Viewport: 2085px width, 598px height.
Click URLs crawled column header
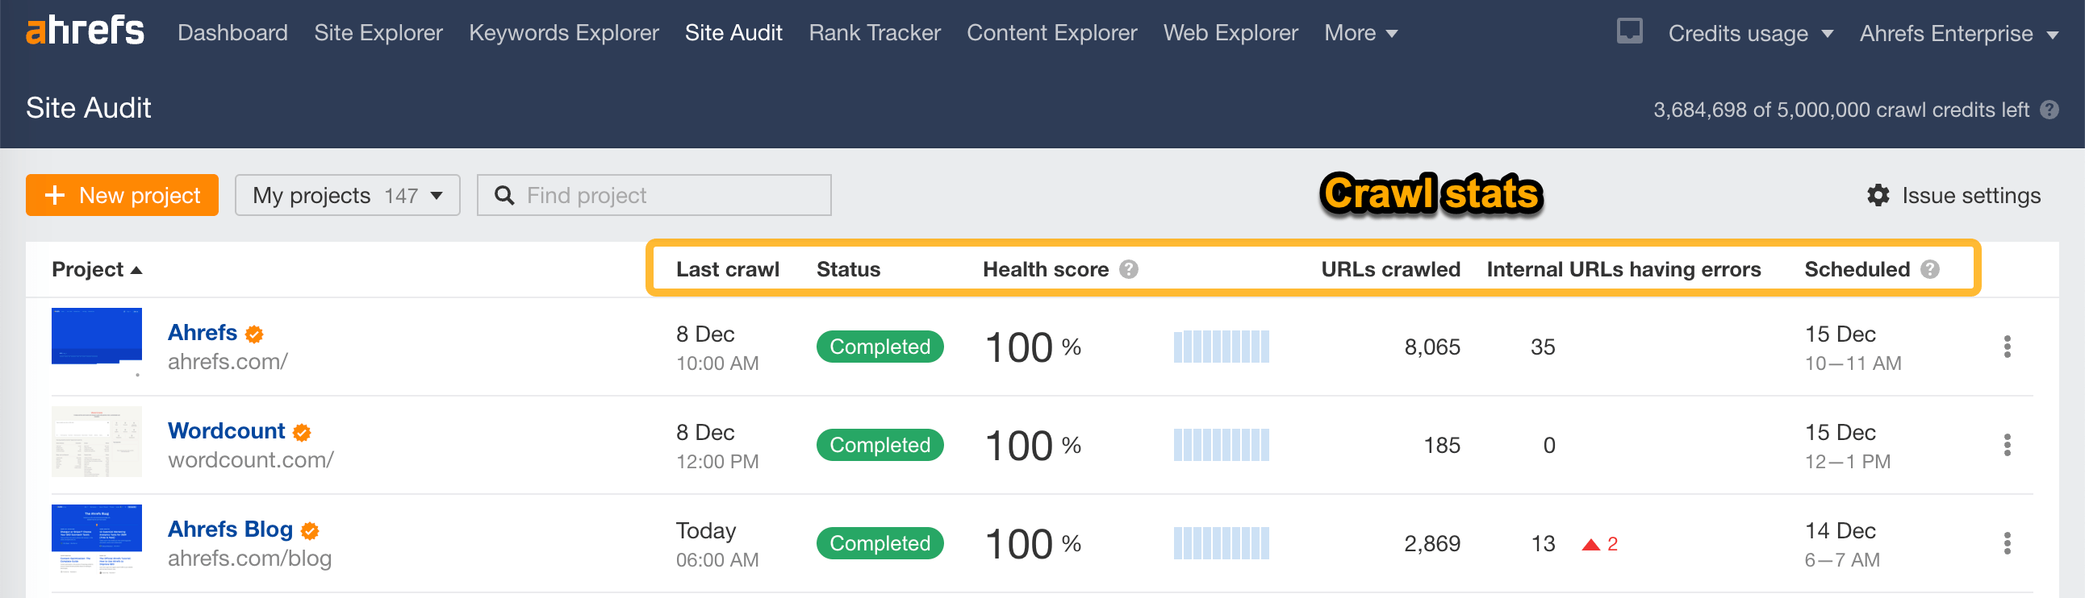[1390, 269]
